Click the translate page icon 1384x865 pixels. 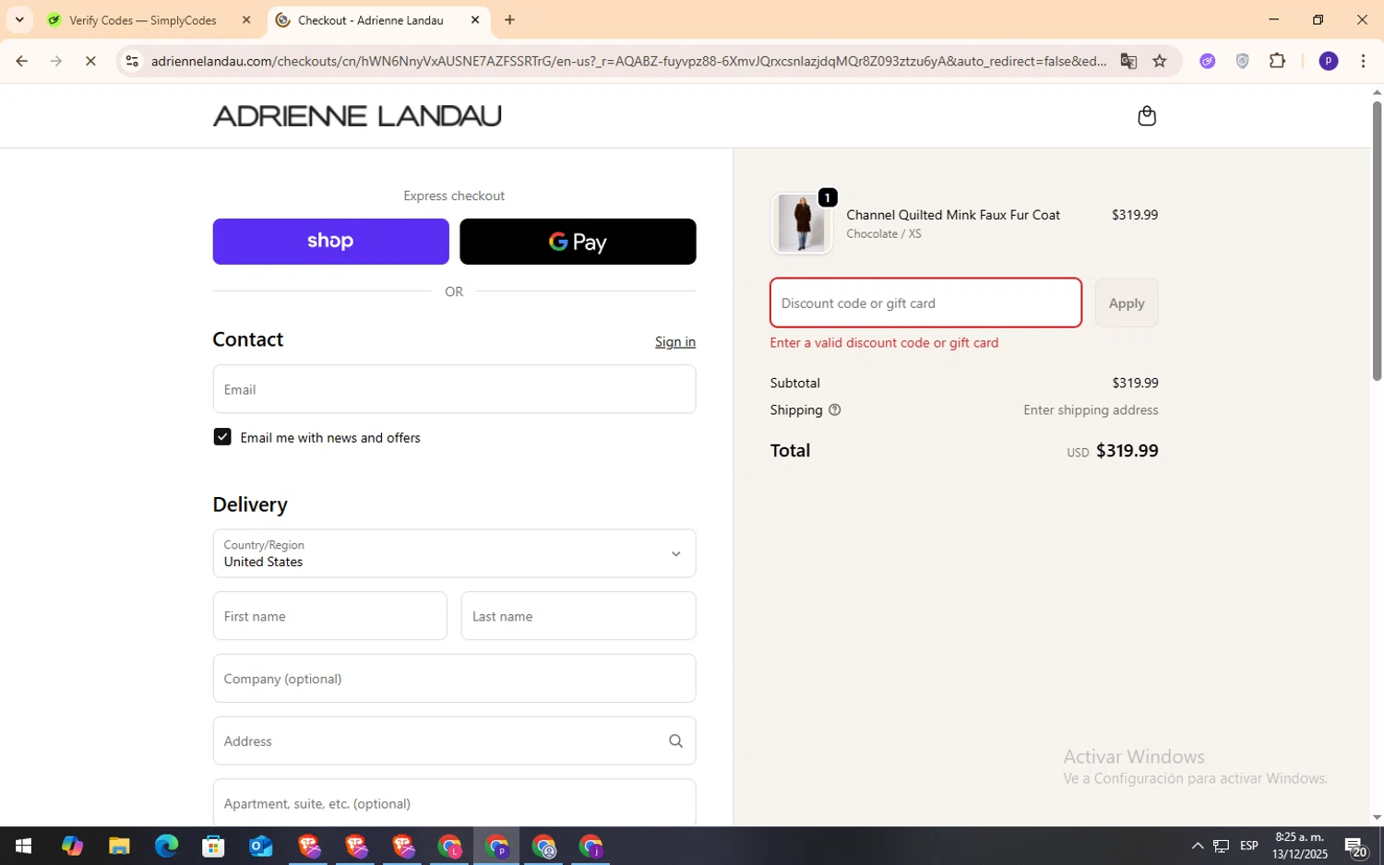click(1128, 61)
